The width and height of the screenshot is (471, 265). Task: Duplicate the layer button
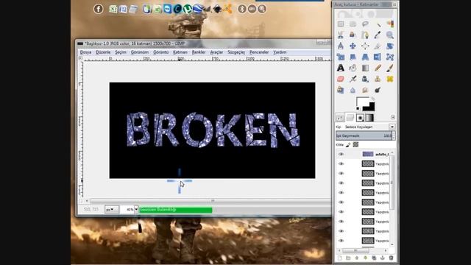[374, 258]
